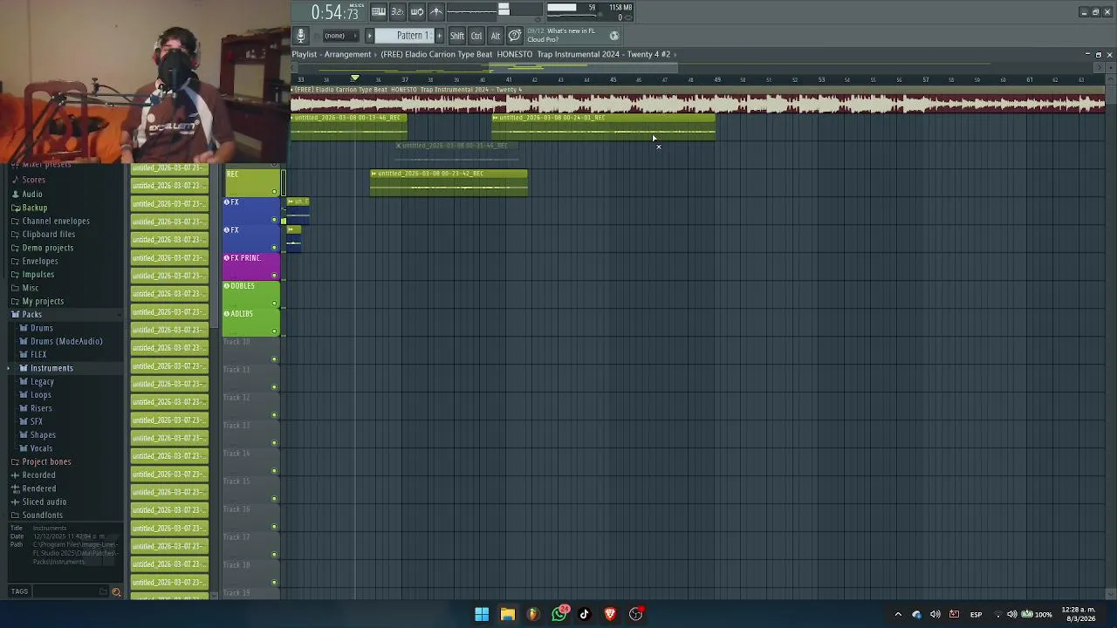Open OBS Studio from taskbar
Image resolution: width=1117 pixels, height=628 pixels.
pos(636,614)
